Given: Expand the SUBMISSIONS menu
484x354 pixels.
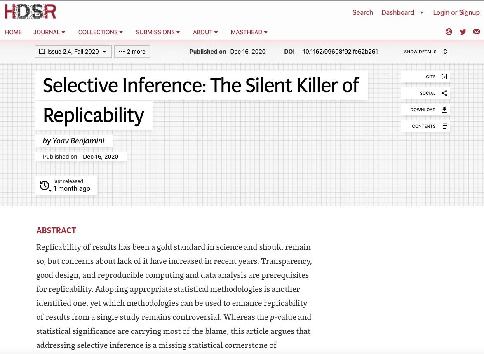Looking at the screenshot, I should (158, 32).
